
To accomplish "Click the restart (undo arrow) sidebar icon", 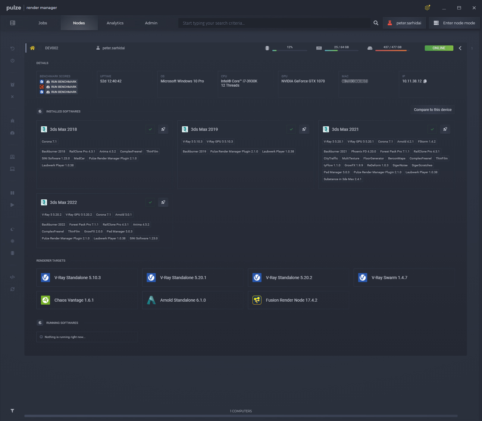I will [12, 48].
